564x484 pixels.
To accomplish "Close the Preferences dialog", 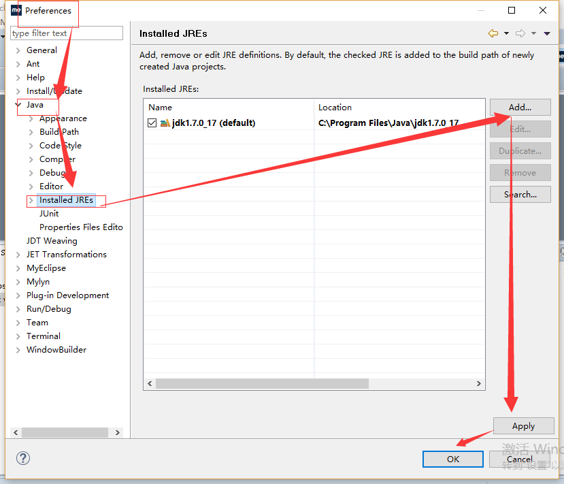I will coord(543,10).
